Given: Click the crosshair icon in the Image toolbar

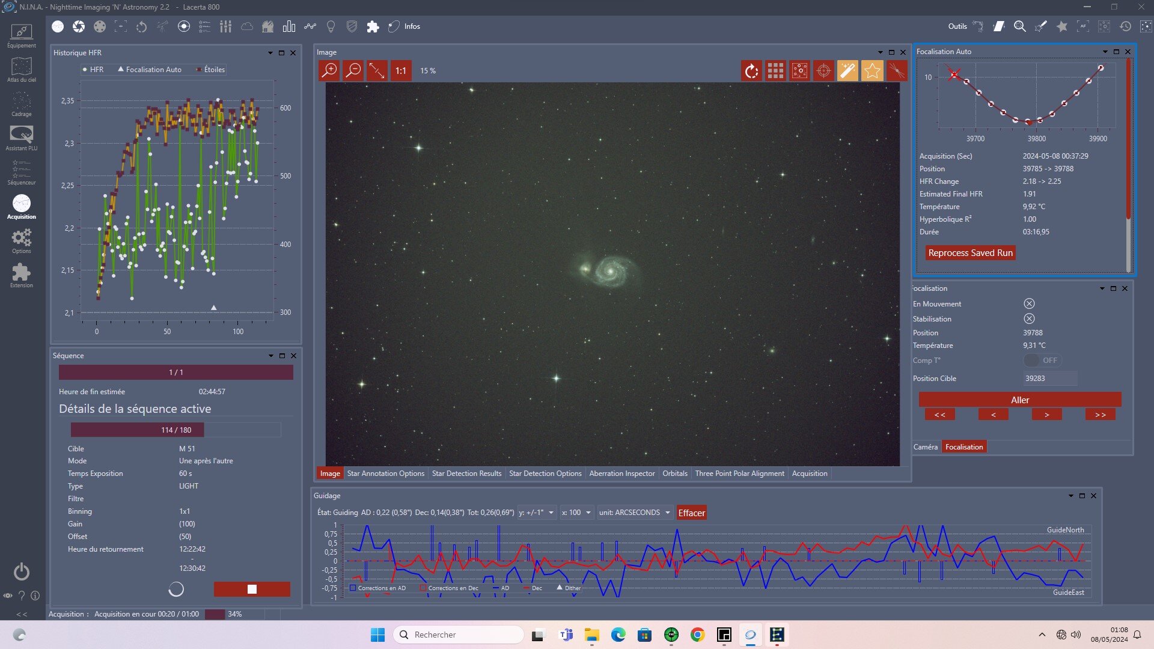Looking at the screenshot, I should click(x=823, y=71).
